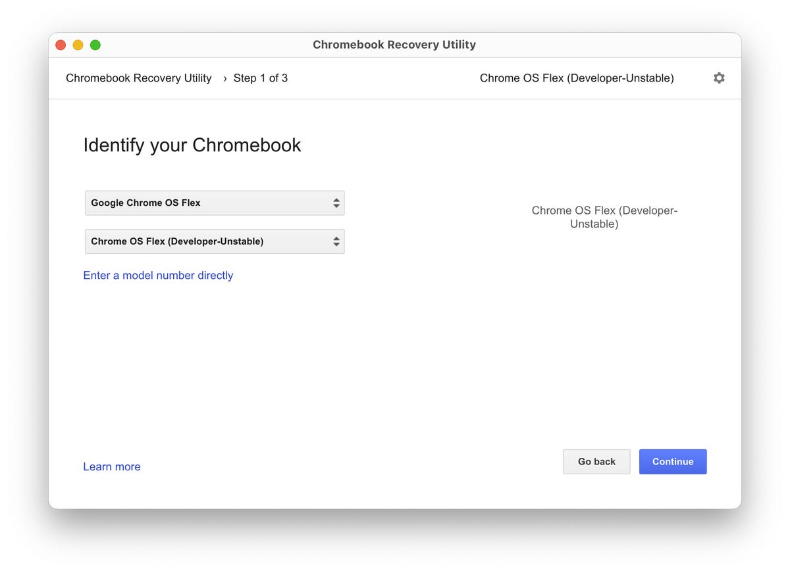
Task: Click the red close window button
Action: (61, 45)
